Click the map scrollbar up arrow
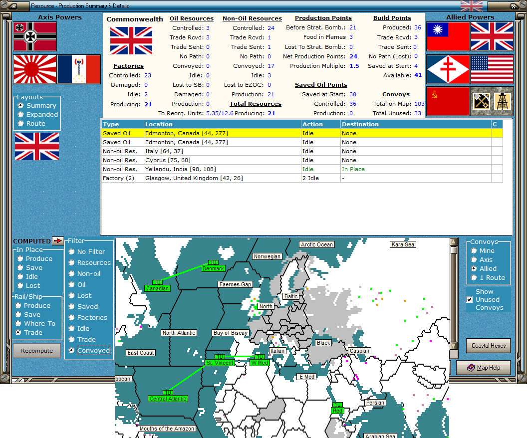Screen dimensions: 527x438 [454, 242]
